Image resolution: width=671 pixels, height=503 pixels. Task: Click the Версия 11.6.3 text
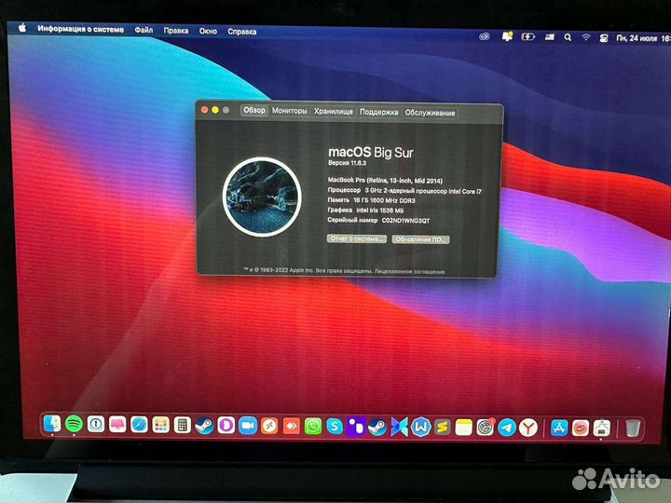tap(347, 163)
